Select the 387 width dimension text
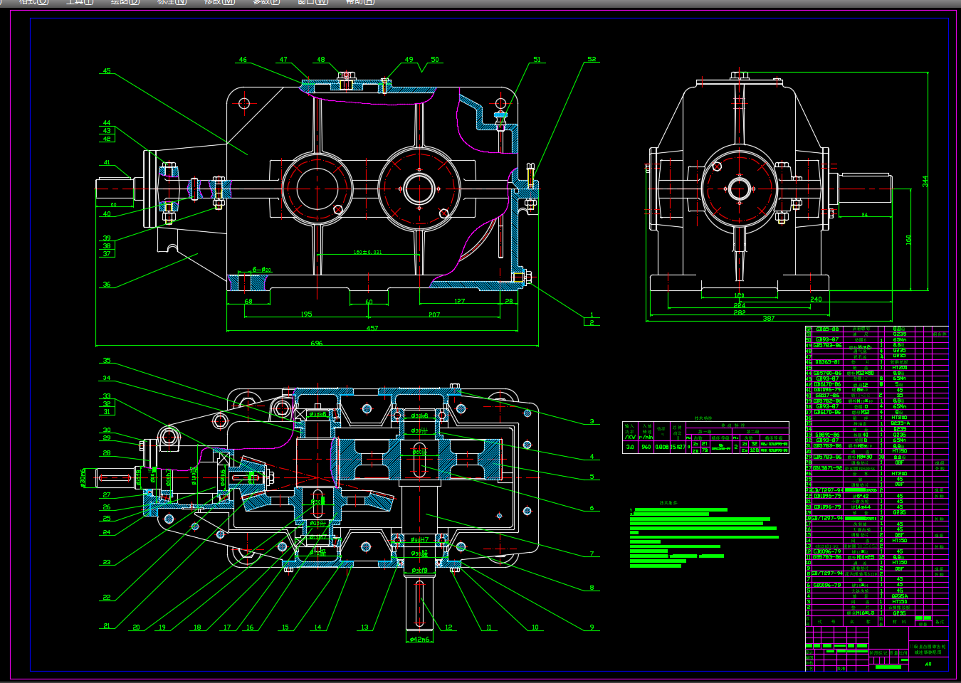This screenshot has height=683, width=961. tap(769, 318)
